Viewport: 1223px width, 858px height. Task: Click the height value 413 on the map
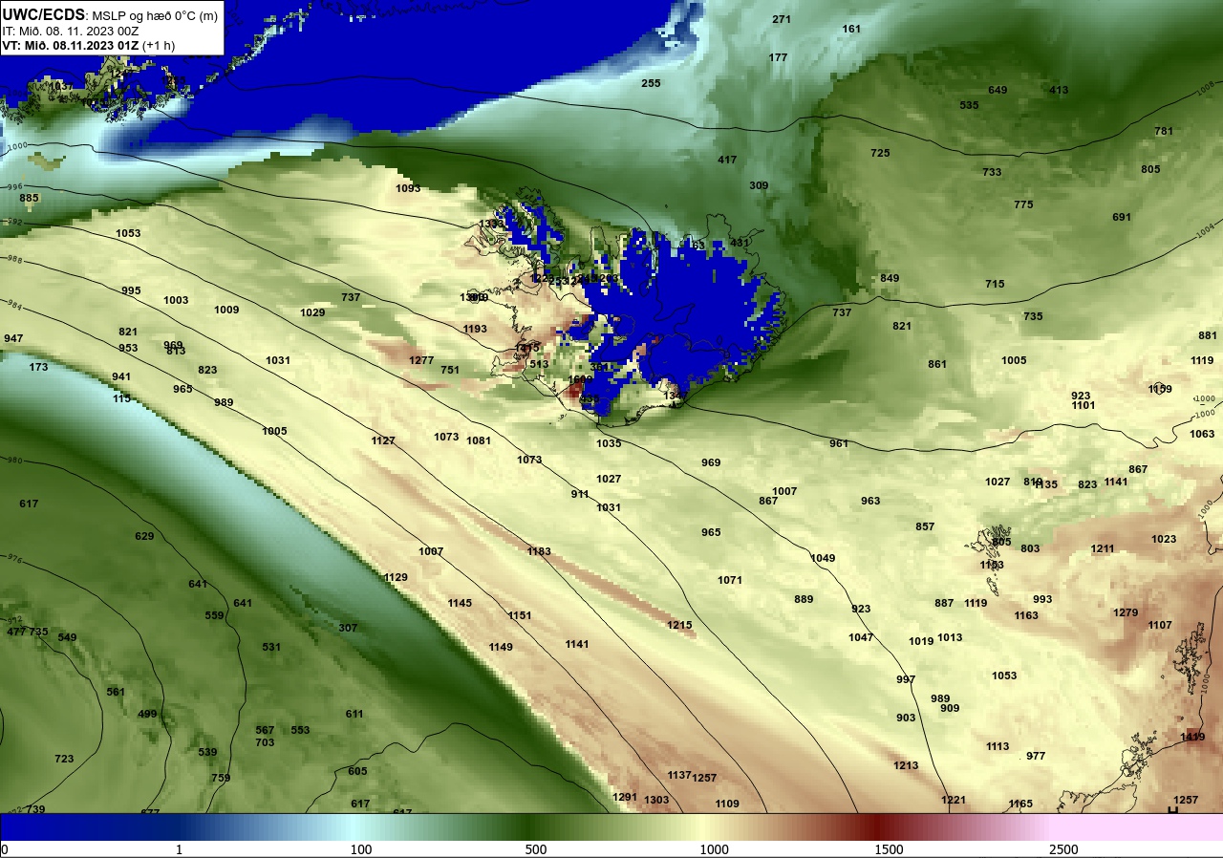[1059, 90]
